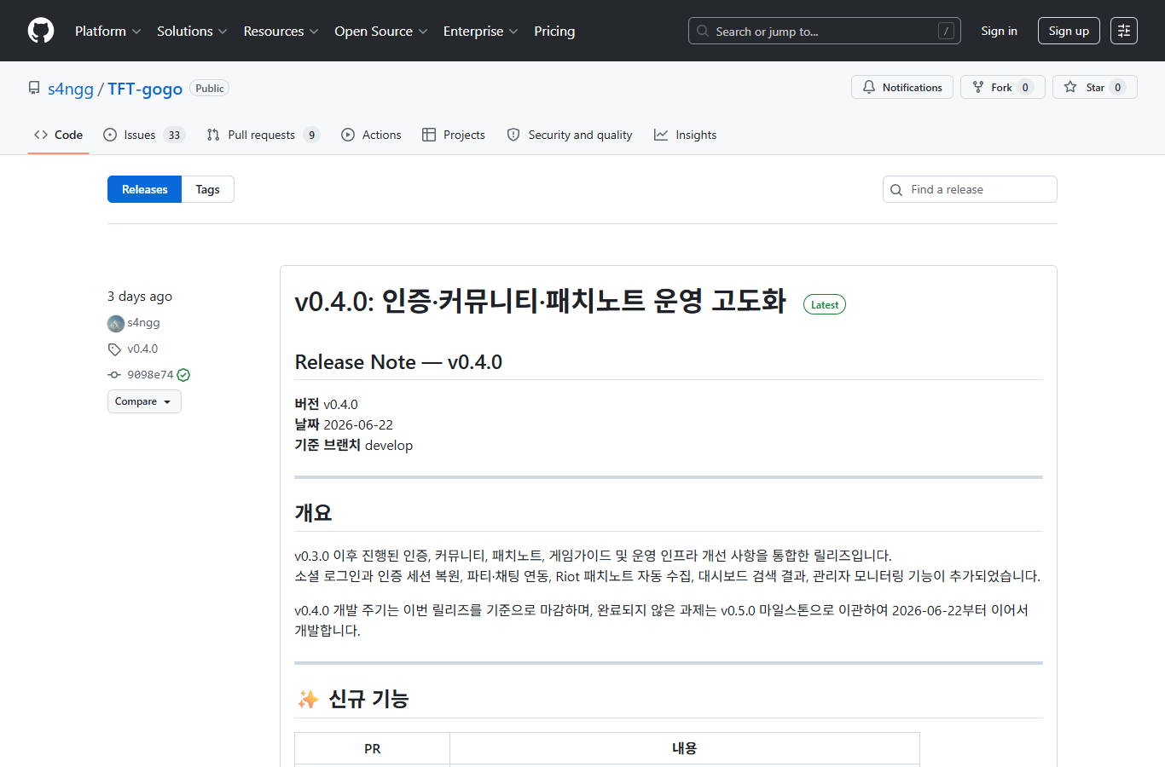Image resolution: width=1165 pixels, height=767 pixels.
Task: Click the Notifications bell button
Action: pyautogui.click(x=902, y=87)
